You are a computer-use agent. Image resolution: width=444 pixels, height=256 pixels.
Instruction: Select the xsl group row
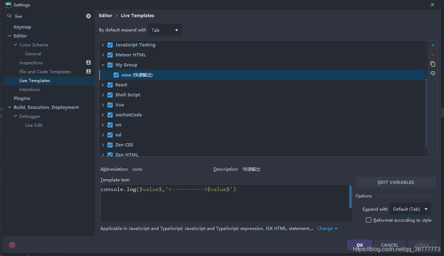[x=262, y=135]
